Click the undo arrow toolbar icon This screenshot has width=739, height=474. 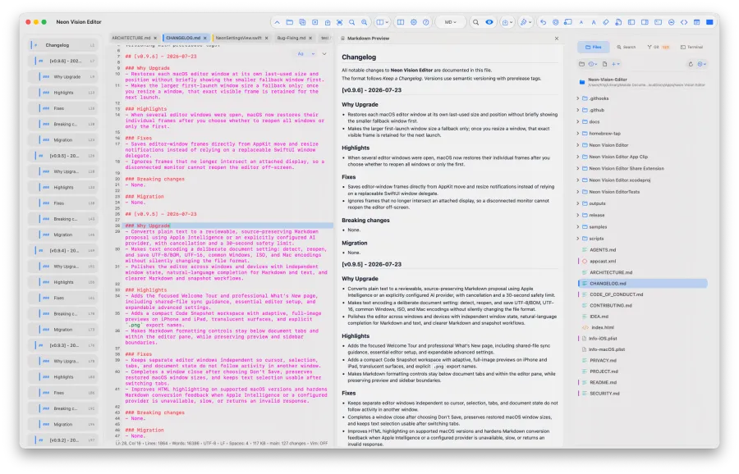[544, 22]
